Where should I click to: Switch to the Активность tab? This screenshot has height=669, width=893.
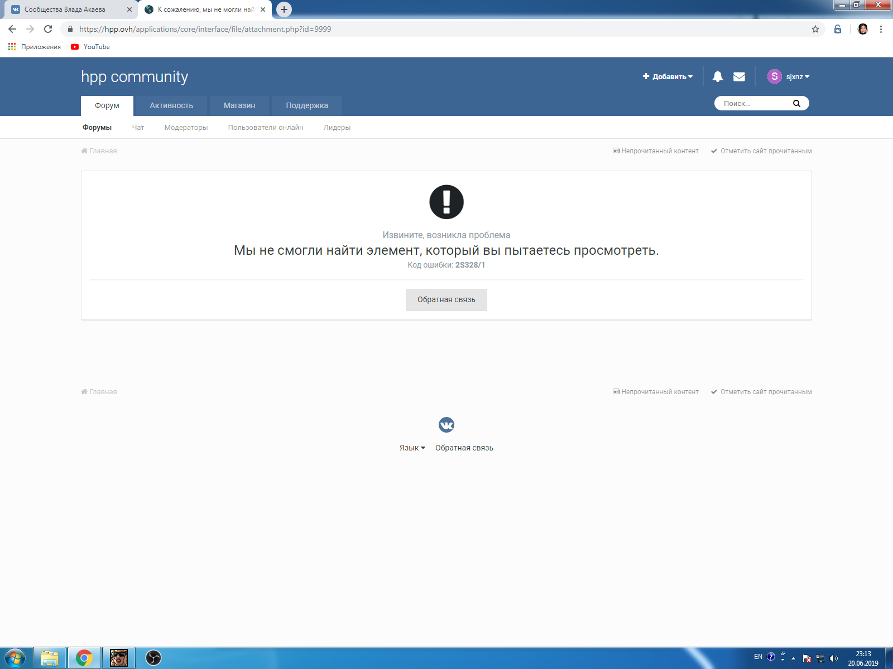pyautogui.click(x=171, y=105)
